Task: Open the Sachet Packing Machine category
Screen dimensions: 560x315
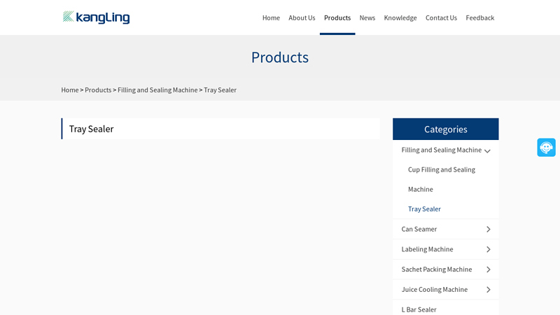Action: 436,269
